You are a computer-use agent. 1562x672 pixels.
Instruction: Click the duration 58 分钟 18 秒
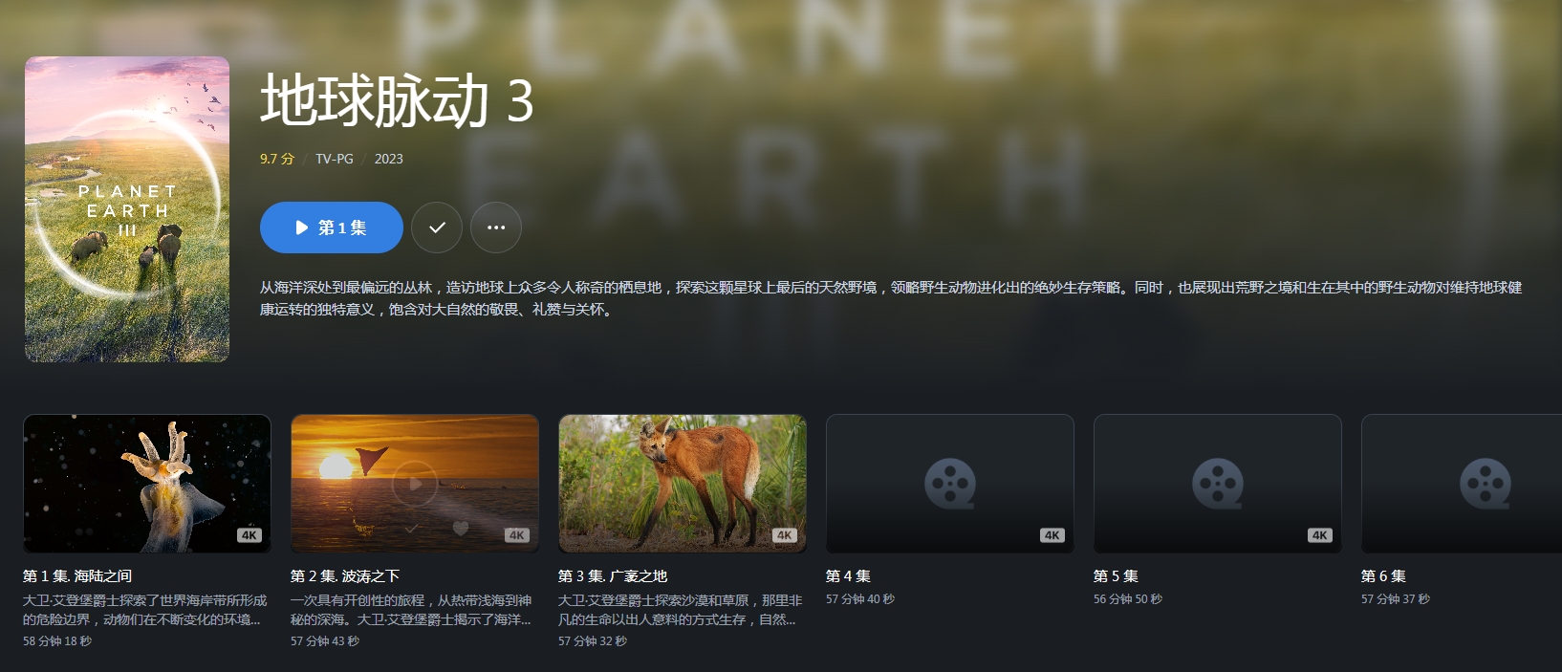pos(57,641)
